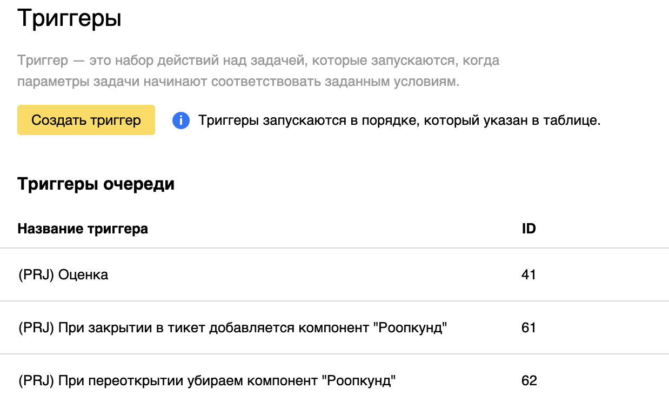
Task: Click the blue info icon
Action: click(181, 120)
